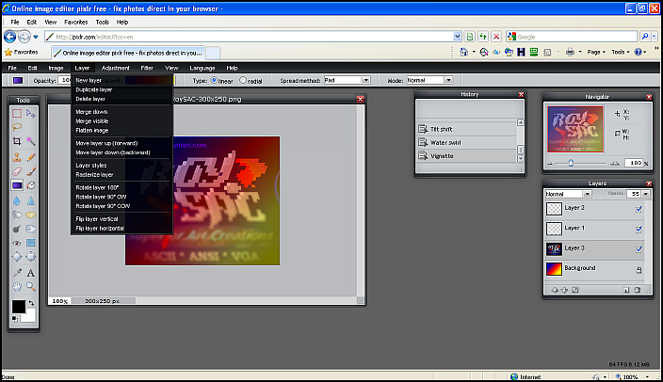663x382 pixels.
Task: Click the browser Back button
Action: [x=9, y=37]
